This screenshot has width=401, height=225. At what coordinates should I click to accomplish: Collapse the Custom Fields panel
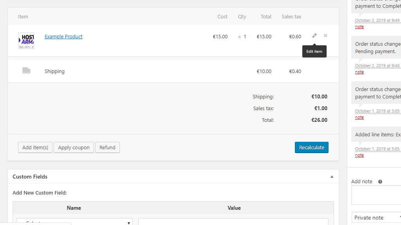[332, 177]
